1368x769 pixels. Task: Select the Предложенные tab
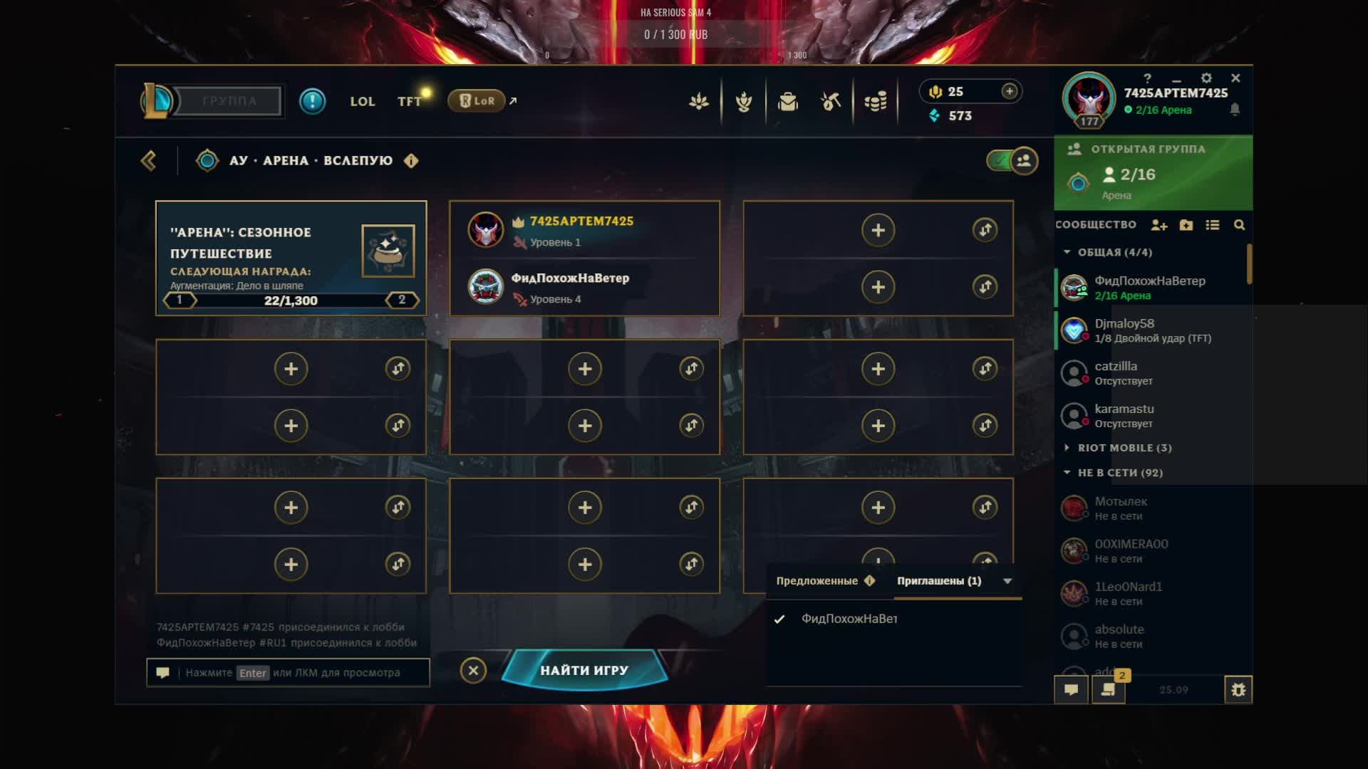(817, 581)
